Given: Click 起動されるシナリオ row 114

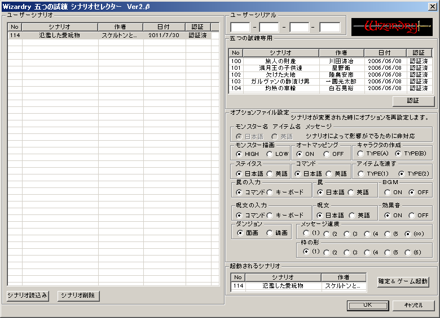Looking at the screenshot, I should click(x=298, y=286).
